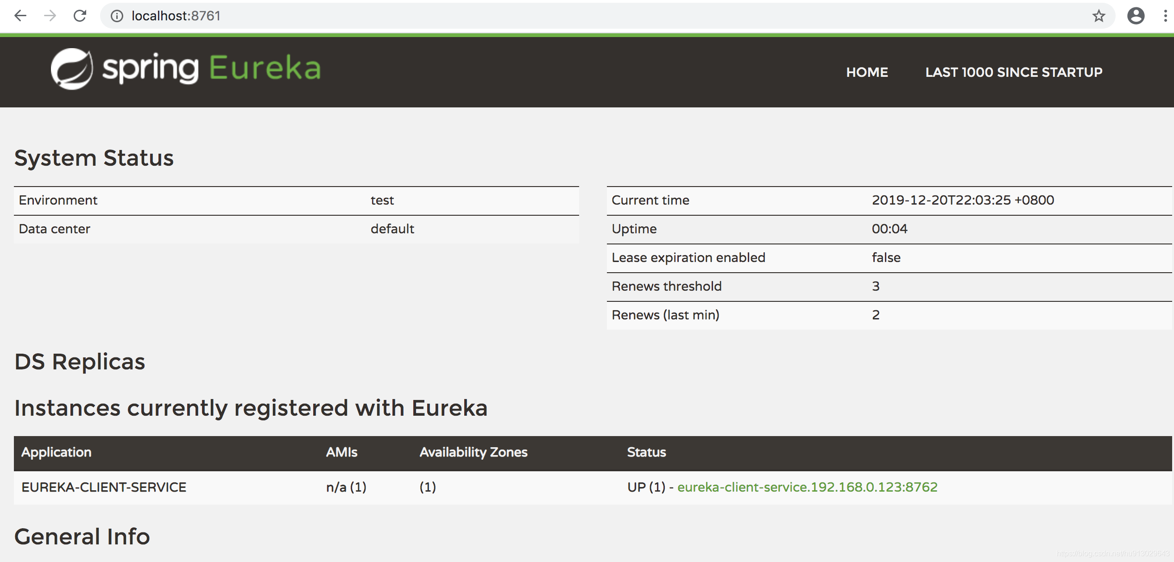Select the renews threshold value 3
This screenshot has height=562, width=1174.
coord(876,286)
